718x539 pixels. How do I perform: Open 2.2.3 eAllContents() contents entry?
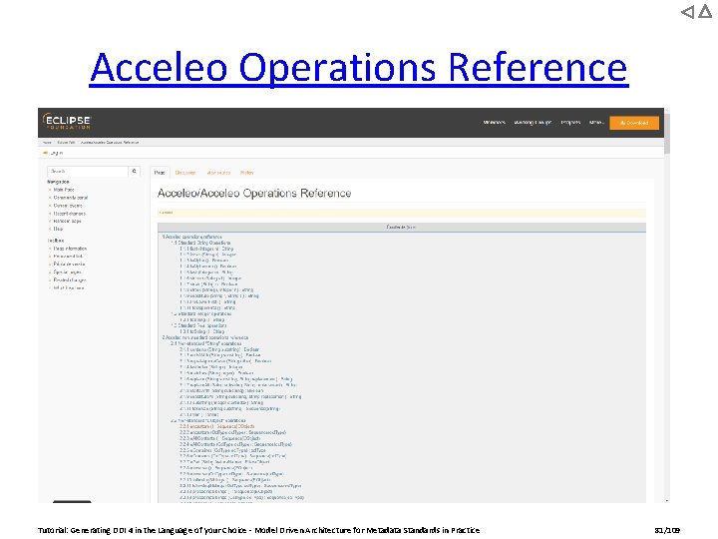click(219, 438)
